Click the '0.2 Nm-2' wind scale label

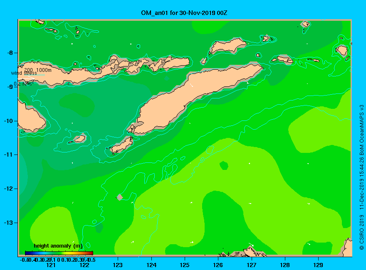tap(24, 84)
